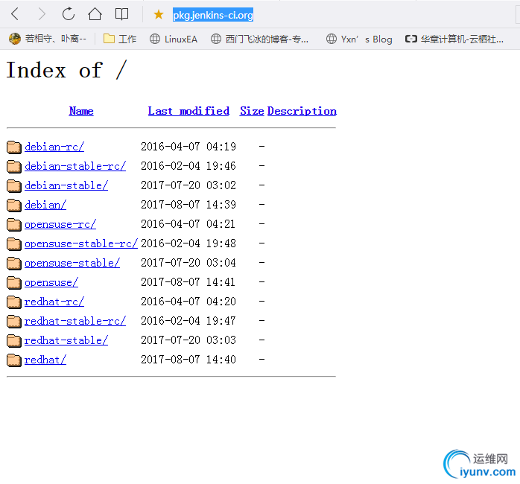Open the debian/ directory link
520x484 pixels.
[45, 205]
